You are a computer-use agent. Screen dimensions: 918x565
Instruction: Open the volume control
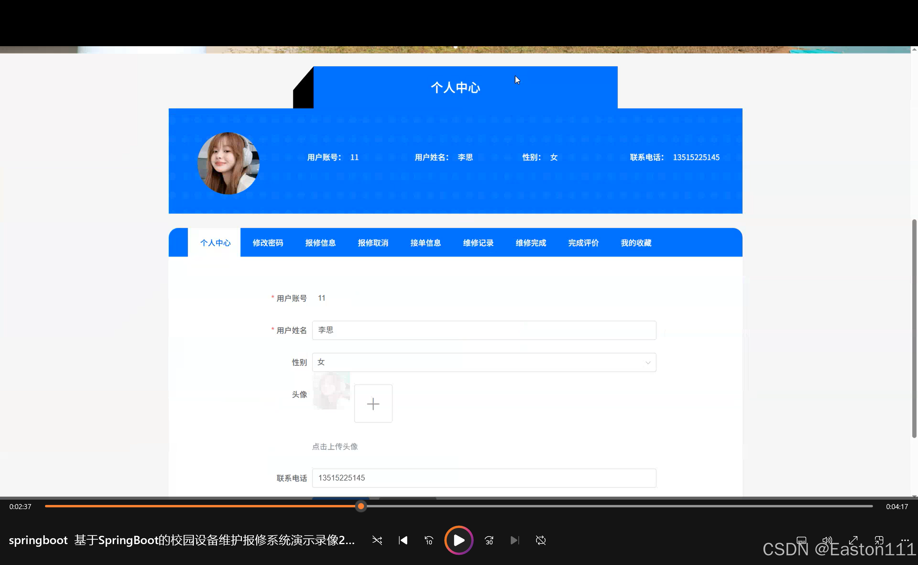click(827, 540)
